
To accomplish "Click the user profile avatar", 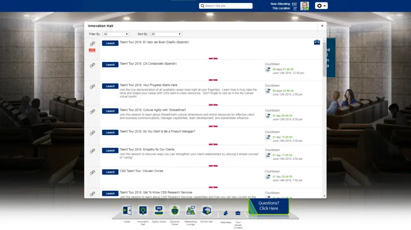I will click(305, 6).
